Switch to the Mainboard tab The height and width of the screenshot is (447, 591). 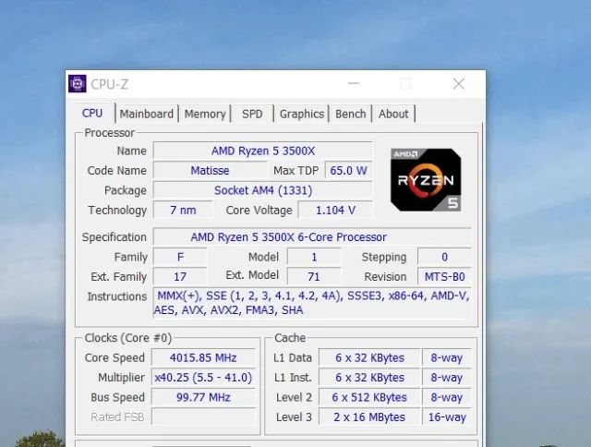click(x=147, y=114)
